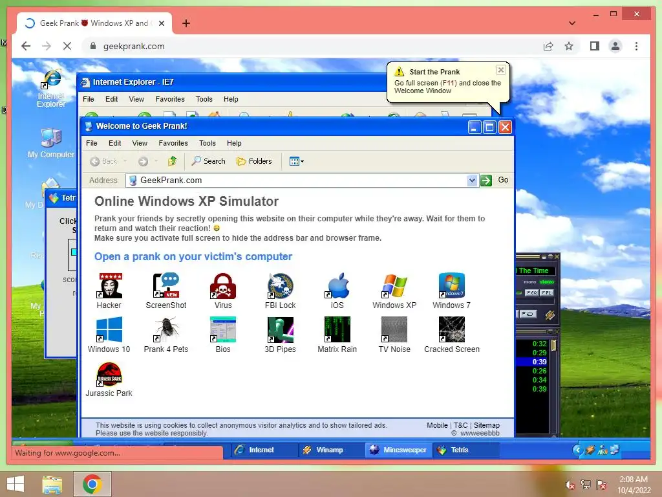Open the Windows XP prank icon
662x497 pixels.
394,285
